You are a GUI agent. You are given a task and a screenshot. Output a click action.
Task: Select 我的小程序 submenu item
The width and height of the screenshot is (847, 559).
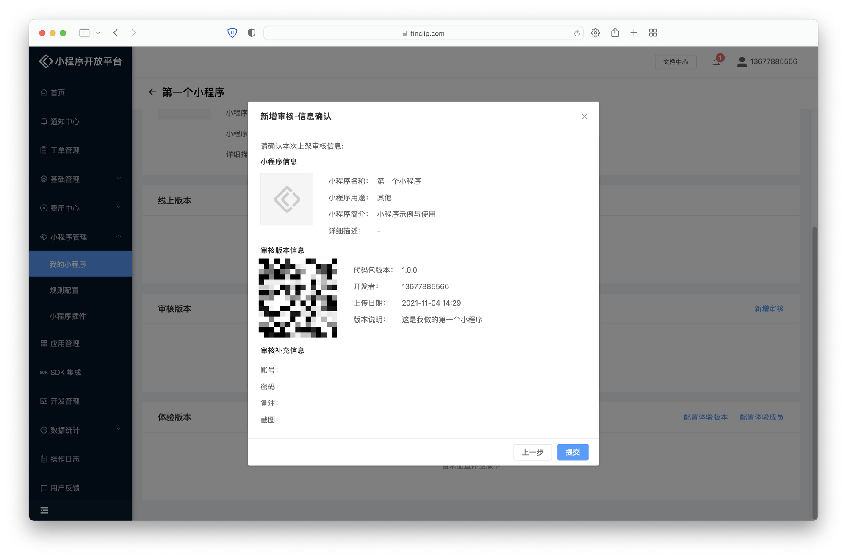80,264
